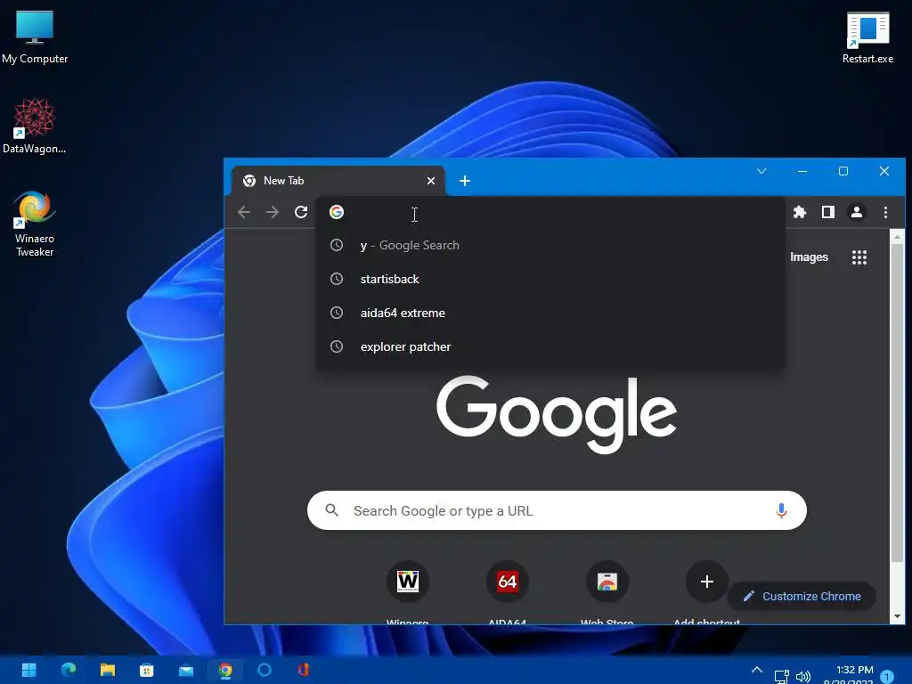Click the page's vertical scrollbar thumb
912x684 pixels.
point(897,403)
